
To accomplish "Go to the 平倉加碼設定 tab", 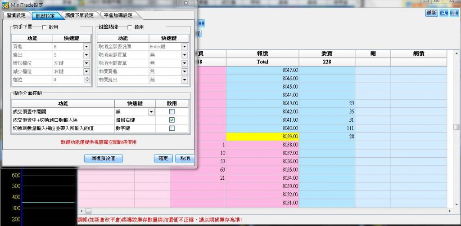I will click(118, 15).
